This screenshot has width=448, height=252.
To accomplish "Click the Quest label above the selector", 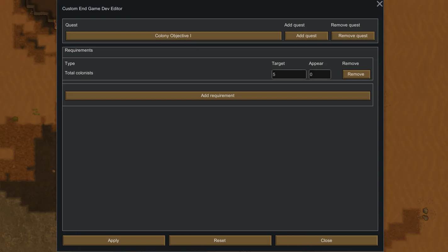I will (x=71, y=25).
